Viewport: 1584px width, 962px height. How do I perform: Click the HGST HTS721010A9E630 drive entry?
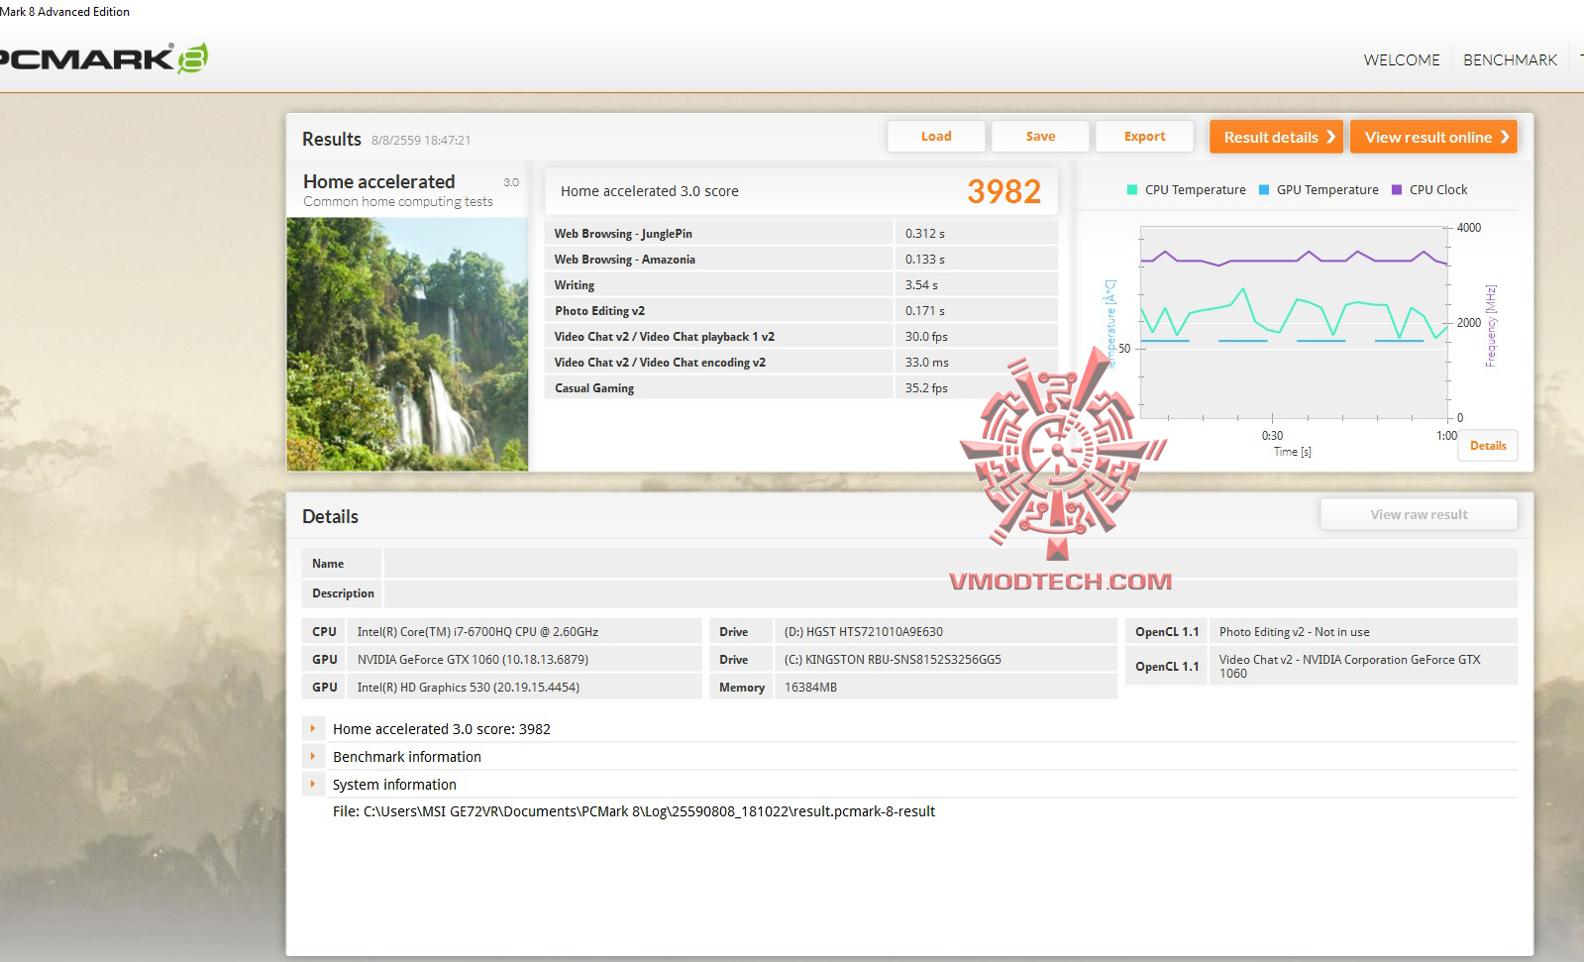click(x=863, y=632)
